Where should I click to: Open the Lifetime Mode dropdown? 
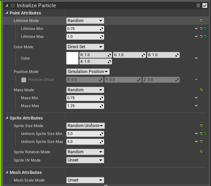tap(85, 21)
